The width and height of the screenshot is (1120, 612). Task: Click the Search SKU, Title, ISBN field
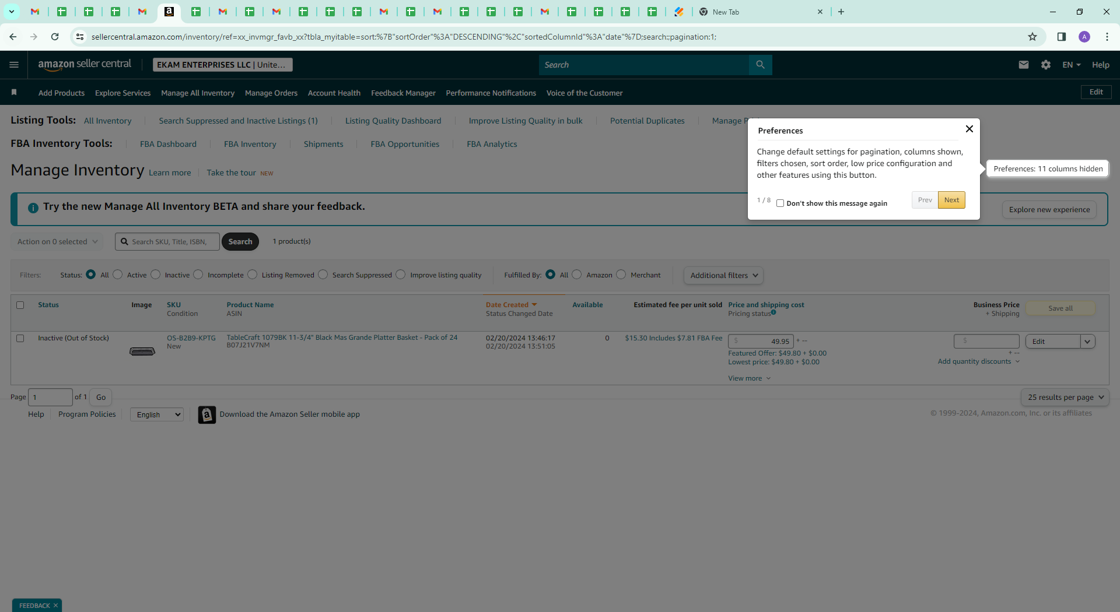pyautogui.click(x=167, y=241)
